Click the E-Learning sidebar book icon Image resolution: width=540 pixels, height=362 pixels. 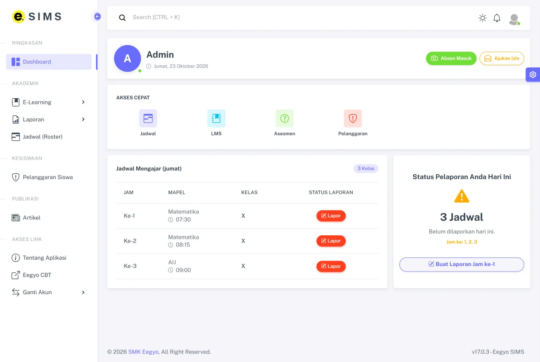coord(15,102)
